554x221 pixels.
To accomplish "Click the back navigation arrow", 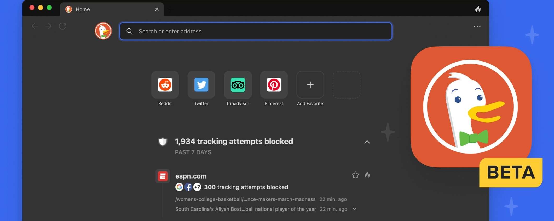I will click(34, 26).
